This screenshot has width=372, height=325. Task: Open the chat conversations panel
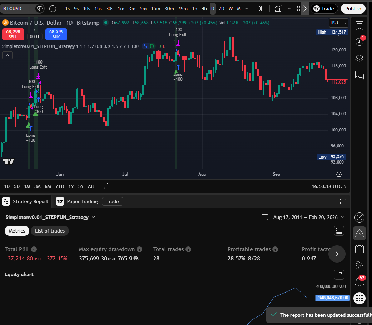pos(359,75)
